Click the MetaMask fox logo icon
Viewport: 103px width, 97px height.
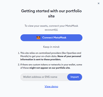pos(38,38)
